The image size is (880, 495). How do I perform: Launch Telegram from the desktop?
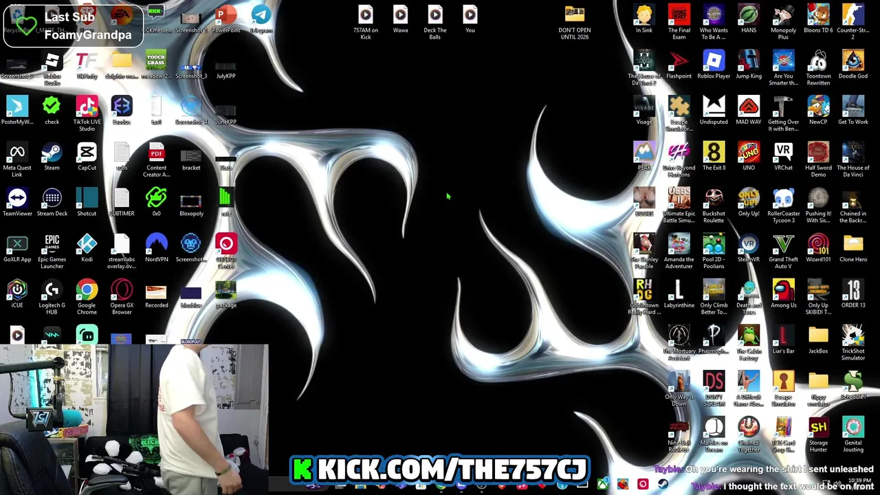coord(261,19)
